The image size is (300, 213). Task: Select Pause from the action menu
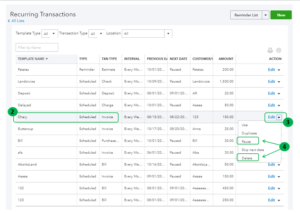tap(246, 141)
